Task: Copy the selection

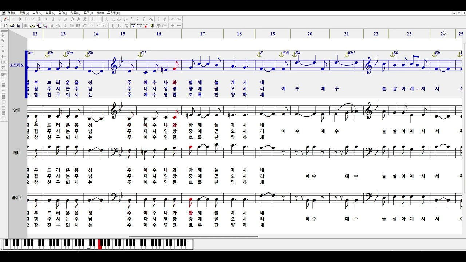Action: (x=72, y=26)
